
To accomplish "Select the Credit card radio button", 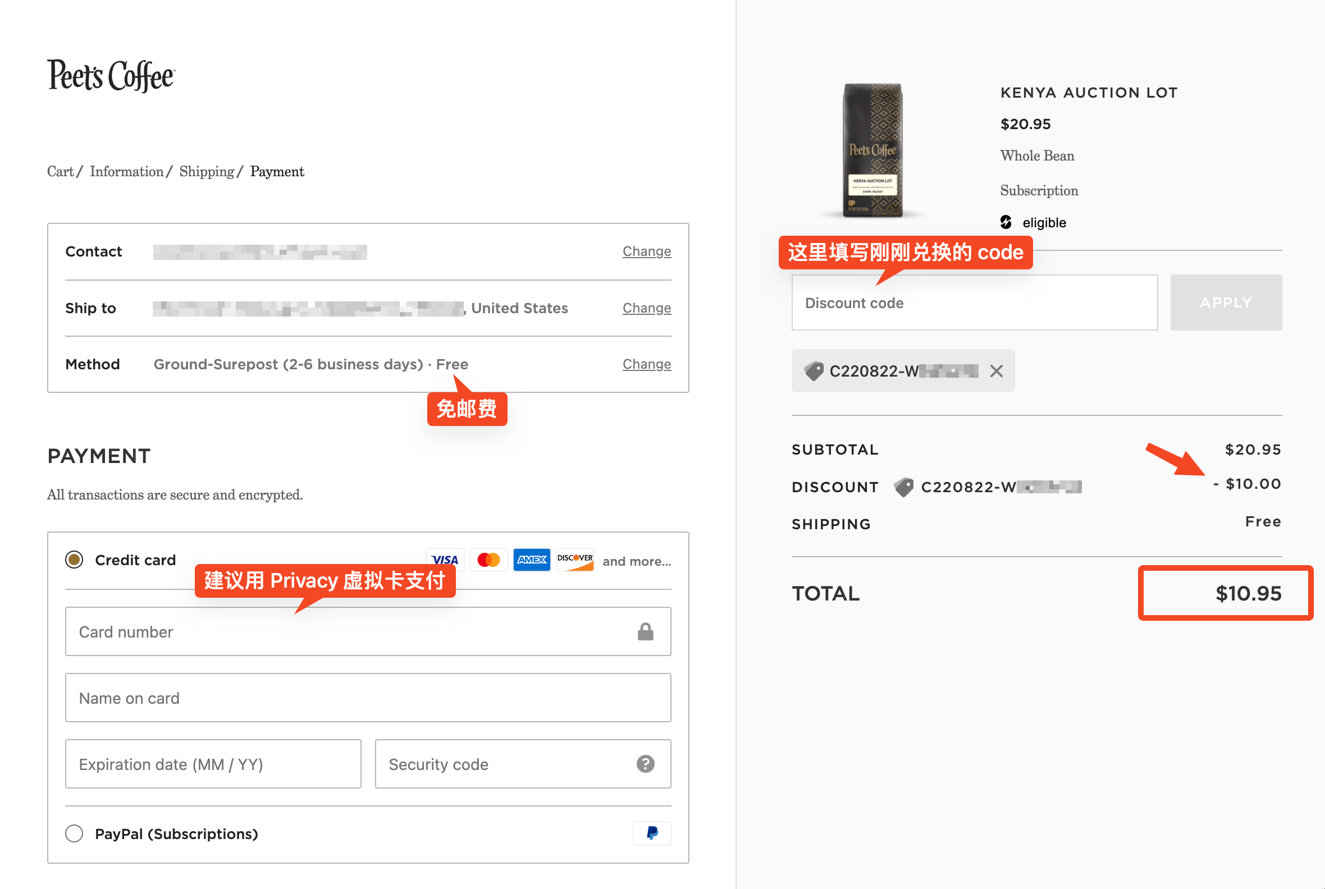I will click(74, 560).
